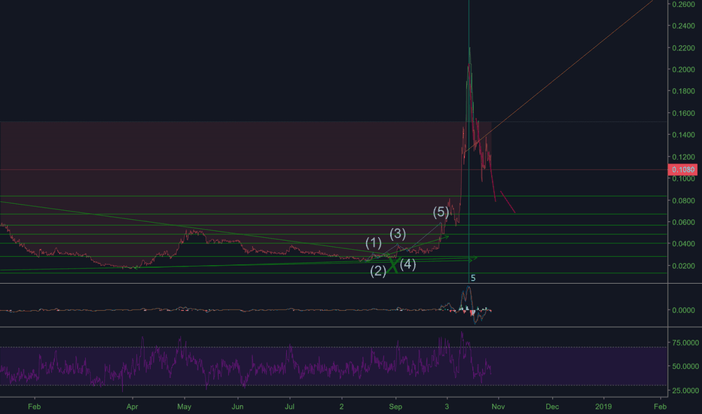Select the (3) wave label

pos(398,233)
